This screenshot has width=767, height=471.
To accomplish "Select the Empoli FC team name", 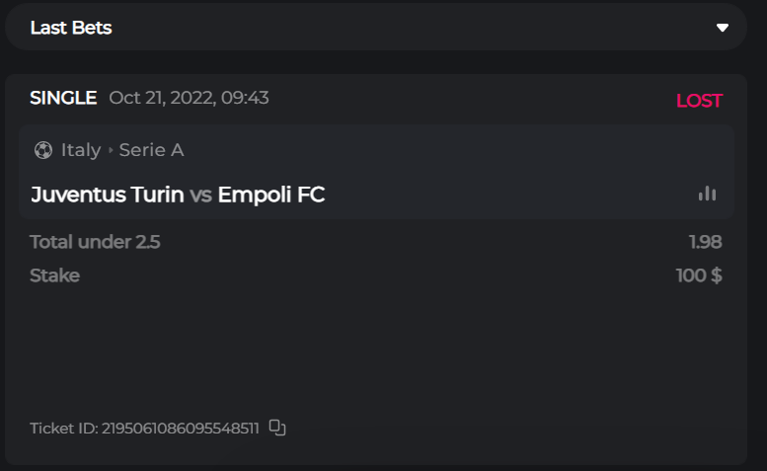I will [271, 195].
